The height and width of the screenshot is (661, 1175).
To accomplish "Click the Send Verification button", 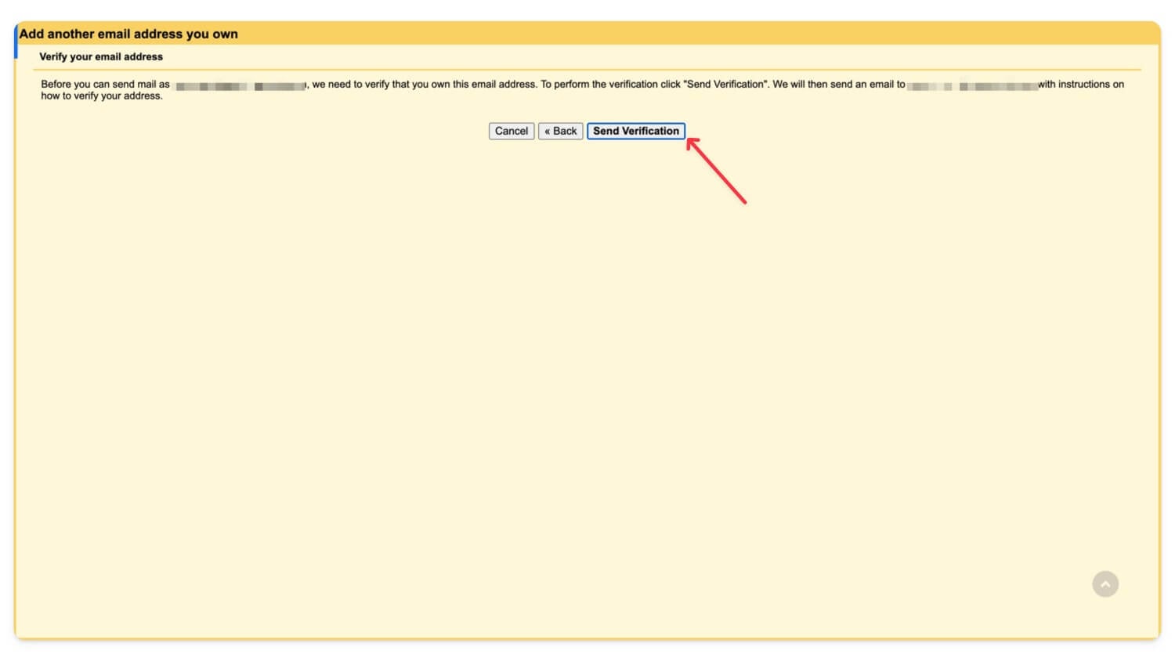I will tap(635, 131).
